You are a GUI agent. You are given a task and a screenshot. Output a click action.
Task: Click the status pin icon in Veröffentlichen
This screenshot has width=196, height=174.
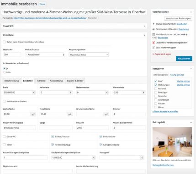(x=154, y=24)
